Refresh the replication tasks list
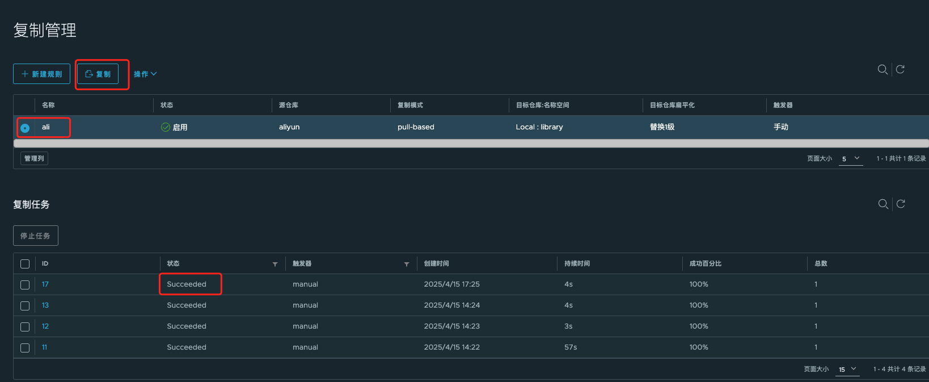Image resolution: width=929 pixels, height=382 pixels. [901, 204]
